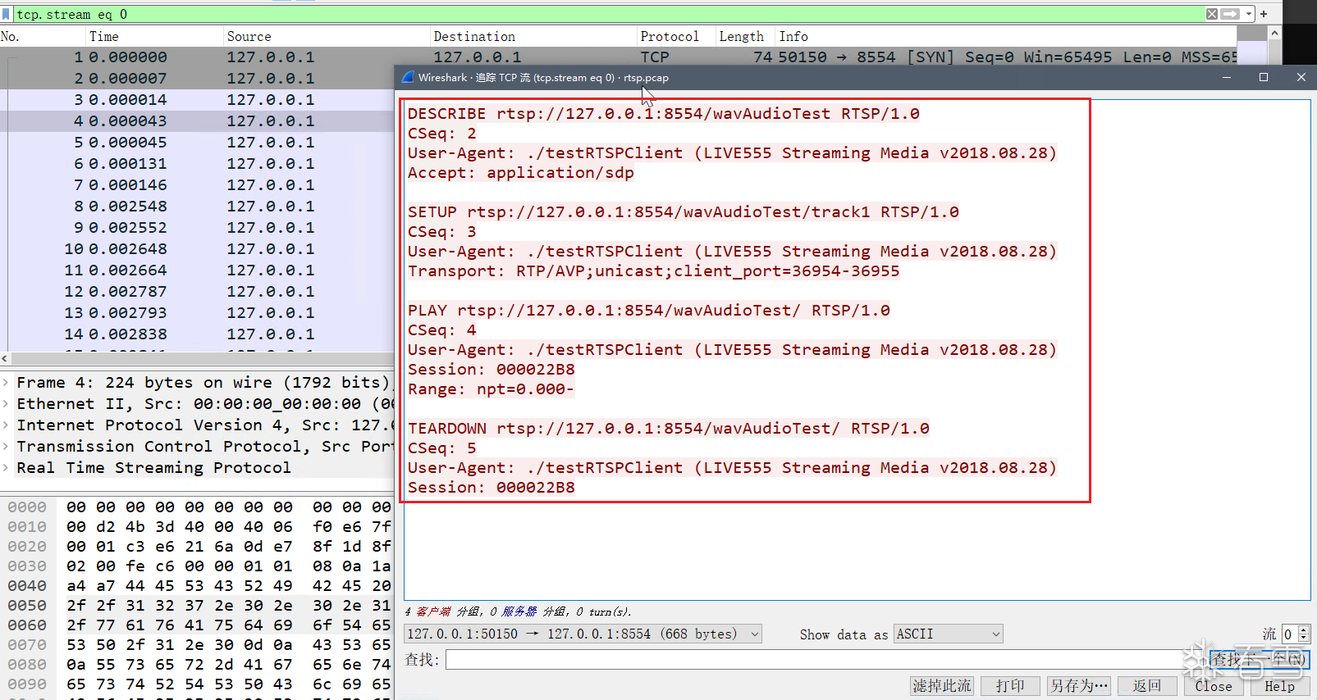The image size is (1317, 700).
Task: Select packet 9 at time 0.002552
Action: (x=197, y=227)
